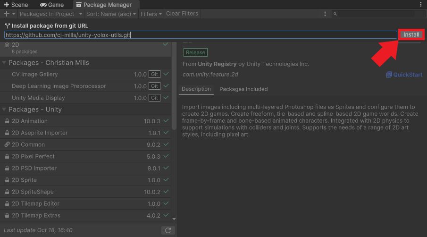Viewport: 427px width, 237px height.
Task: Click the installed checkmark on 2D Animation row
Action: tap(166, 121)
